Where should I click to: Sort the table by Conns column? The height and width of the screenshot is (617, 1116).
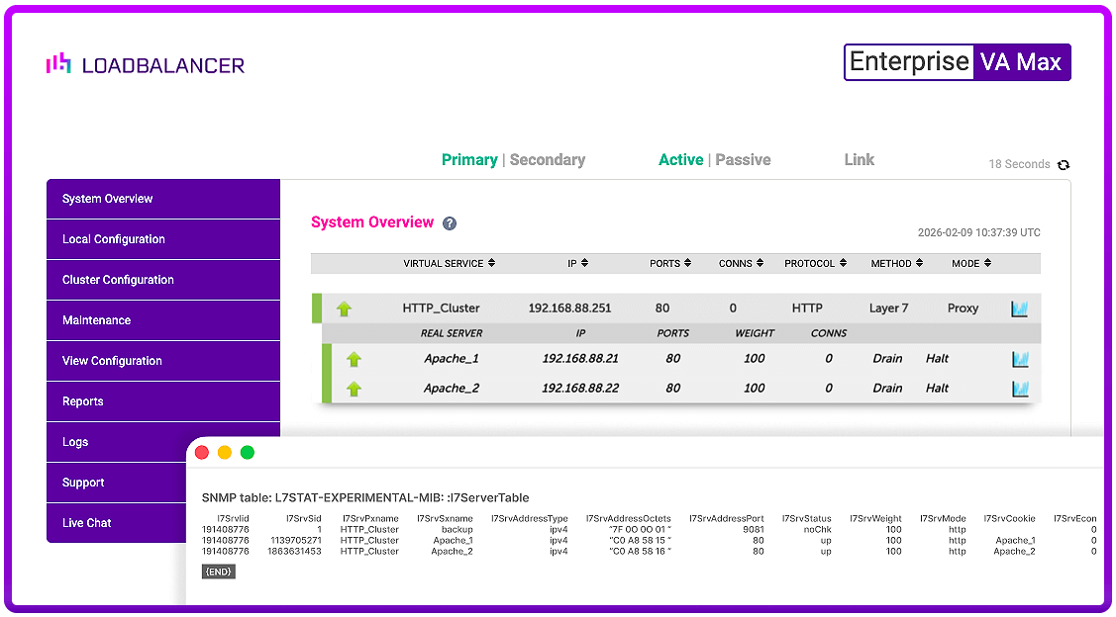click(x=741, y=264)
